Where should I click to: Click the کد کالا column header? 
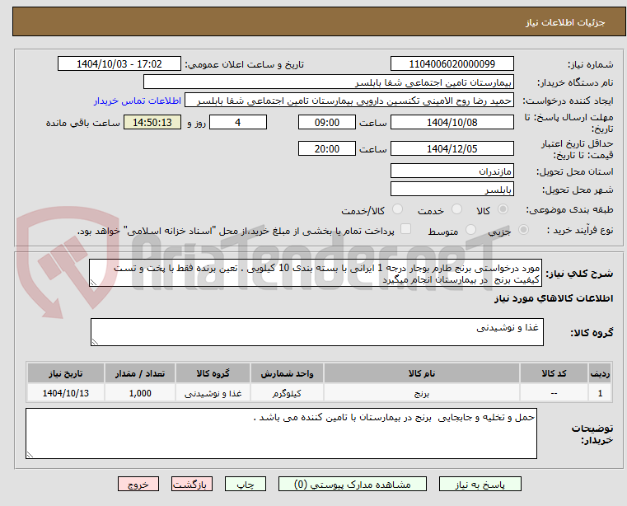pyautogui.click(x=554, y=373)
